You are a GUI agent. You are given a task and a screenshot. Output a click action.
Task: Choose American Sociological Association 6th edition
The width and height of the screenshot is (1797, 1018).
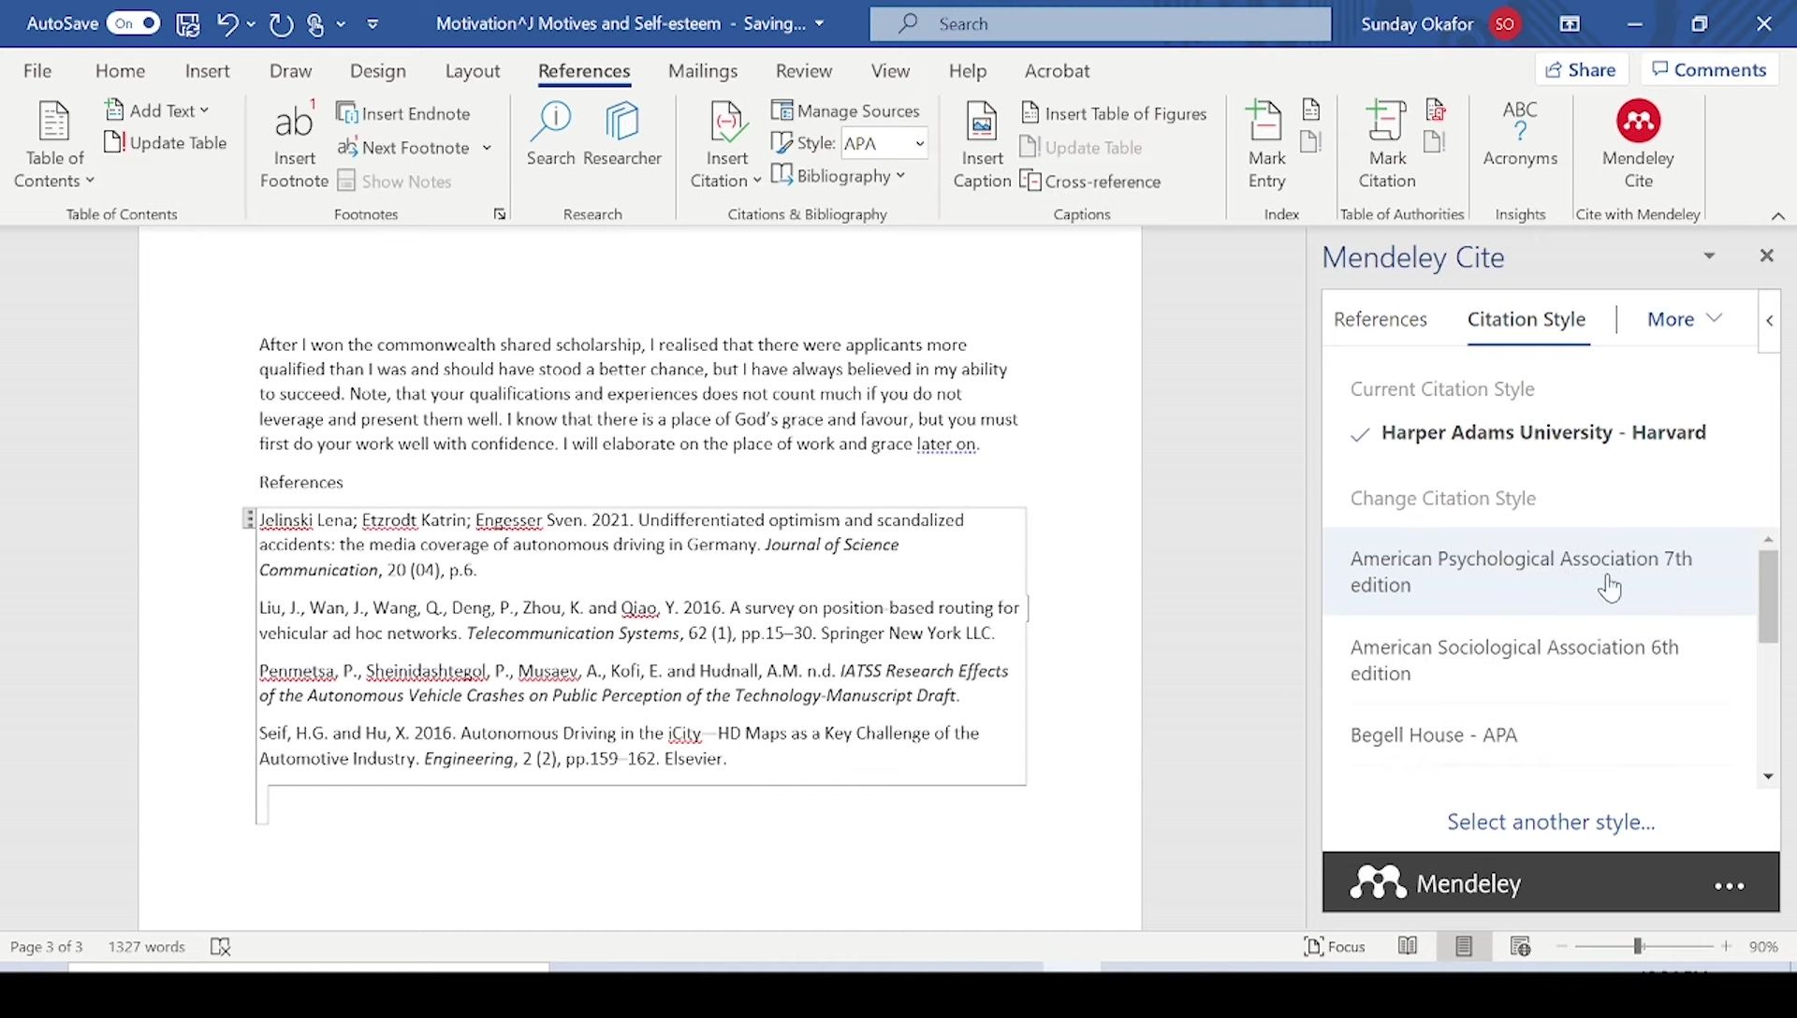pyautogui.click(x=1539, y=661)
